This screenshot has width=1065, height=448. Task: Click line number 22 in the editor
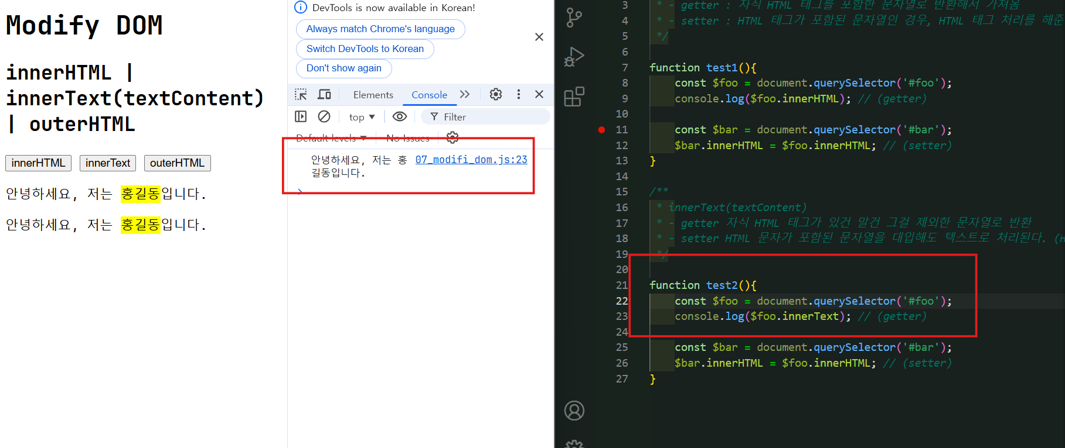[622, 301]
